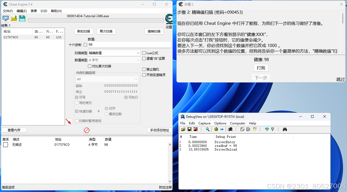Expand the 内存扫描选项 All region dropdown
The image size is (347, 192).
point(136,79)
